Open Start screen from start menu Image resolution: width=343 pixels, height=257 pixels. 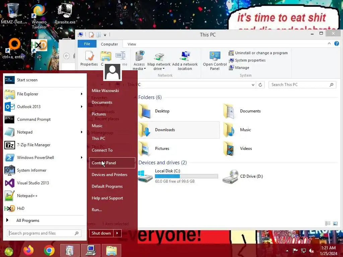pyautogui.click(x=44, y=80)
